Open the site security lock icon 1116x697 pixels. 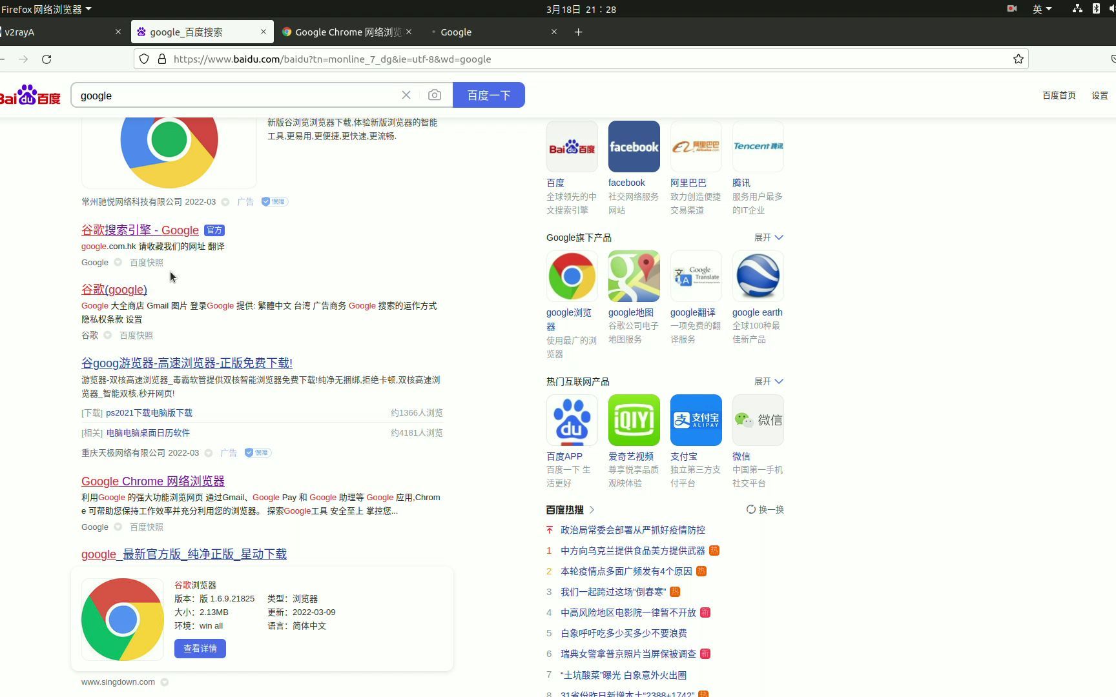pyautogui.click(x=162, y=59)
